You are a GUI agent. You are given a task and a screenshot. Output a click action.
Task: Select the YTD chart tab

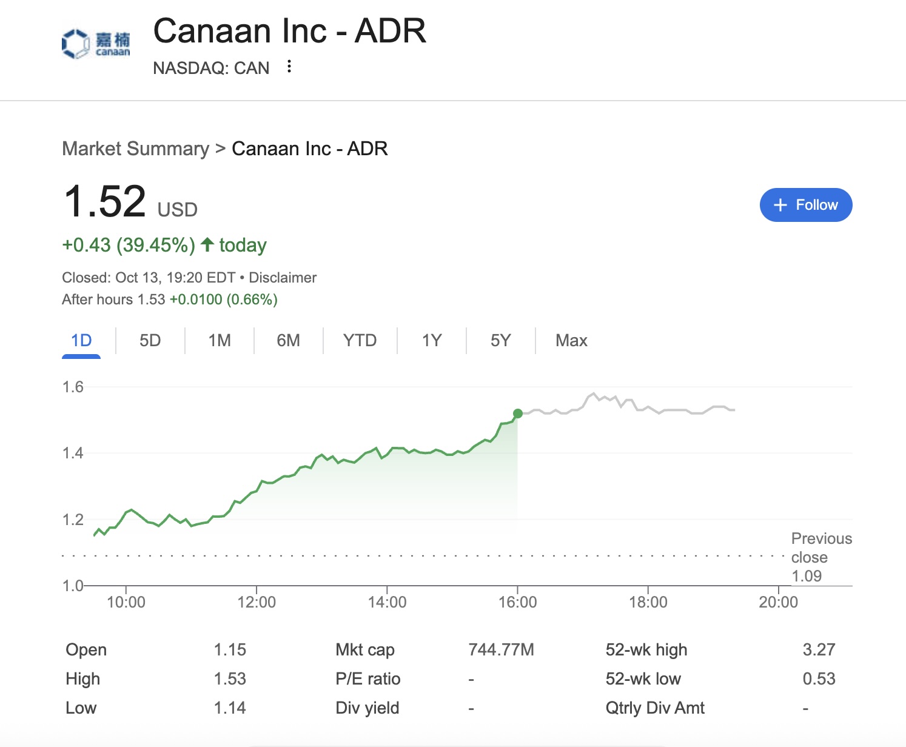(x=360, y=341)
